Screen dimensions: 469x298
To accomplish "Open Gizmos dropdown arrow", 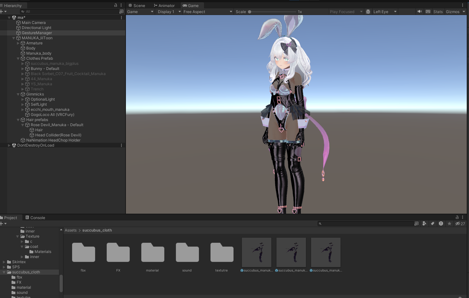I will click(x=464, y=12).
